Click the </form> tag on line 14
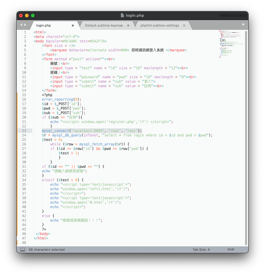This screenshot has height=275, width=265. click(49, 90)
